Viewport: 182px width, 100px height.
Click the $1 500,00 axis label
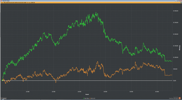[175, 46]
